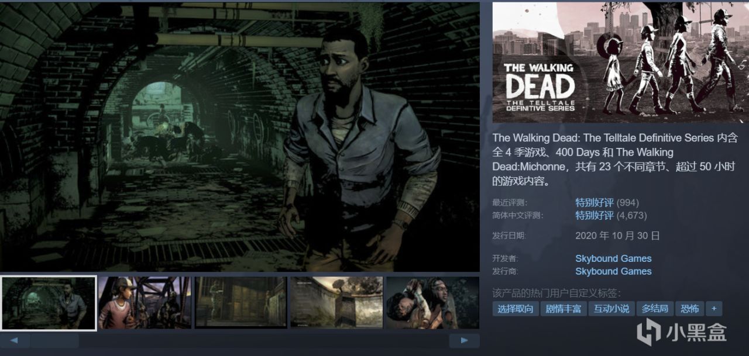Click the left arrow of the thumbnail strip
749x356 pixels.
pyautogui.click(x=15, y=340)
